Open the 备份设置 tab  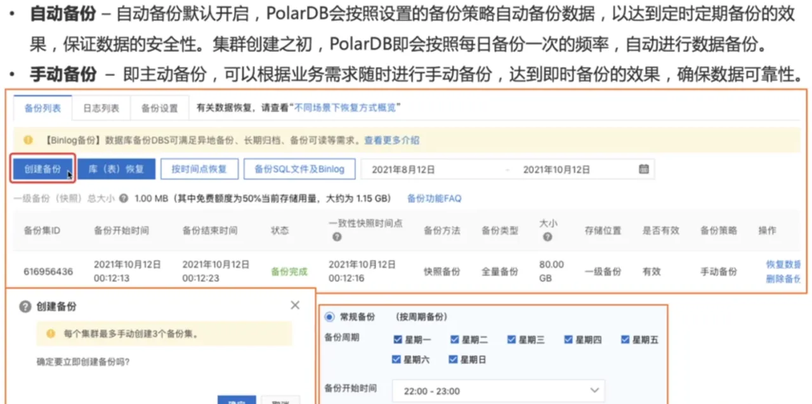159,108
